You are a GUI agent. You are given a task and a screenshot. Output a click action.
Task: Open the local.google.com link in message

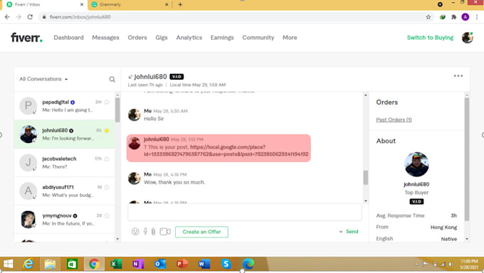[x=226, y=151]
